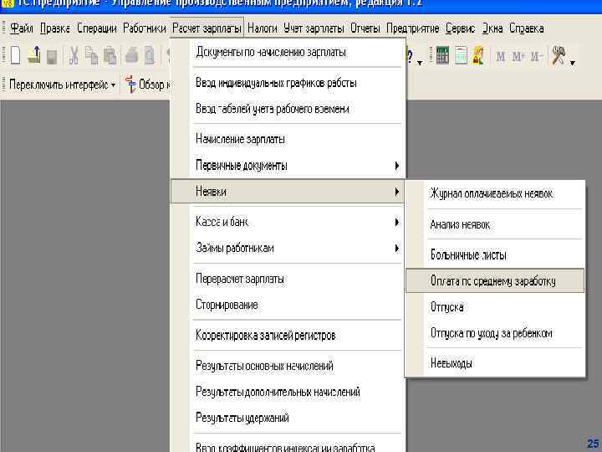Open the Учет зарплаты menu
The width and height of the screenshot is (602, 452).
(314, 28)
